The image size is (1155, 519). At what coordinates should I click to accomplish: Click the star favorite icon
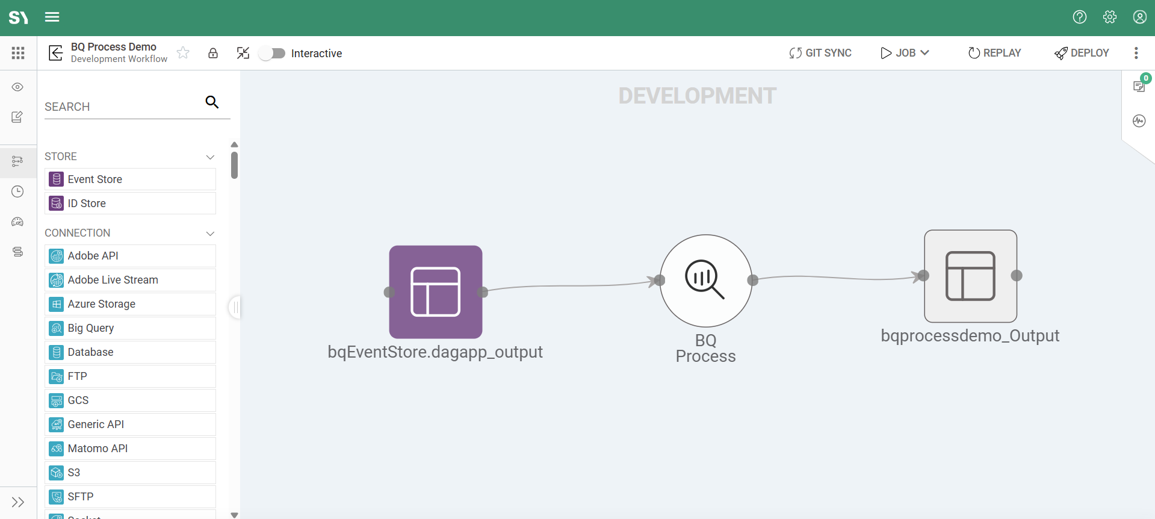point(183,53)
